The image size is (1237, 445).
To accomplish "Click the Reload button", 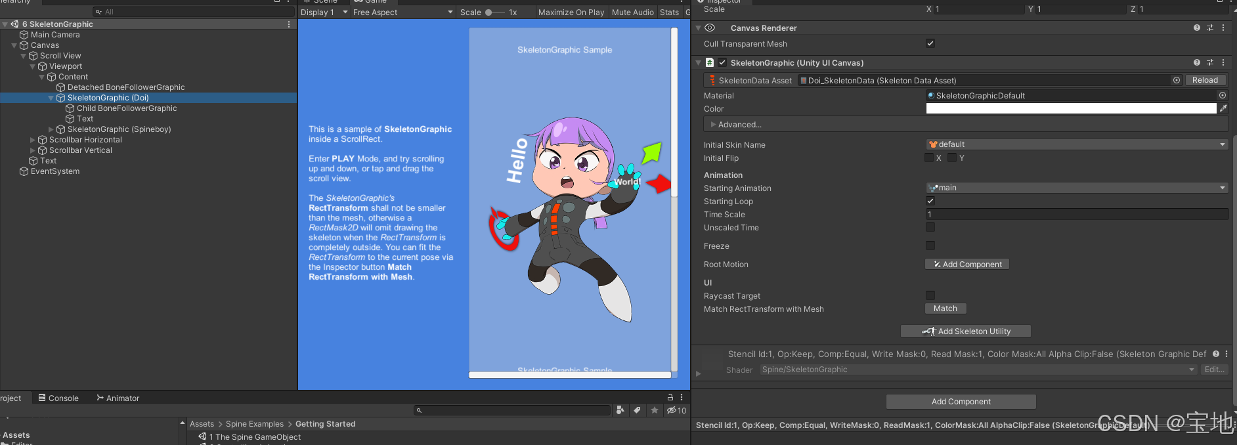I will pyautogui.click(x=1205, y=80).
